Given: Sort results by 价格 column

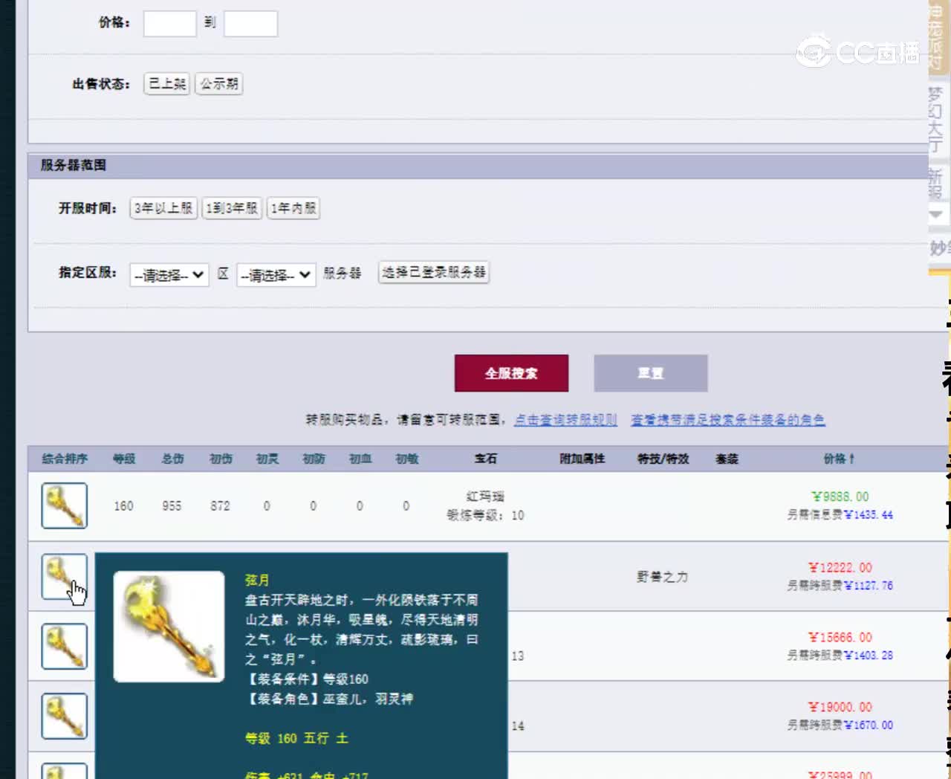Looking at the screenshot, I should (x=839, y=459).
